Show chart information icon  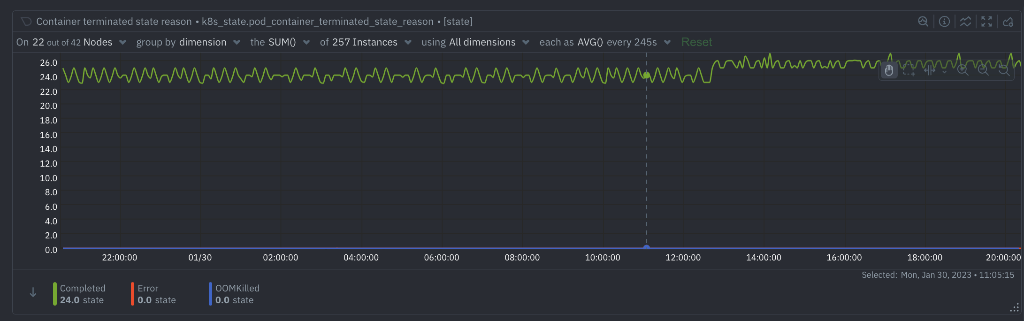(944, 22)
